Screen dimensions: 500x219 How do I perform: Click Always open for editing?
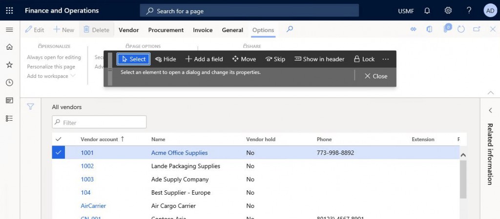pyautogui.click(x=54, y=57)
